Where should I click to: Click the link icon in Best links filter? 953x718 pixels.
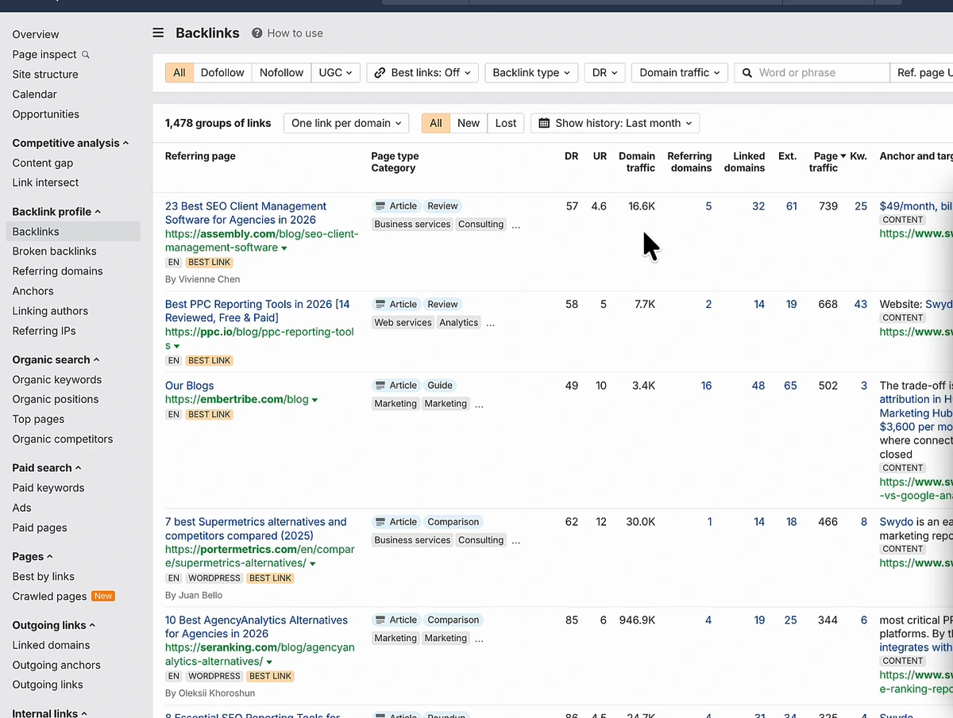(380, 72)
